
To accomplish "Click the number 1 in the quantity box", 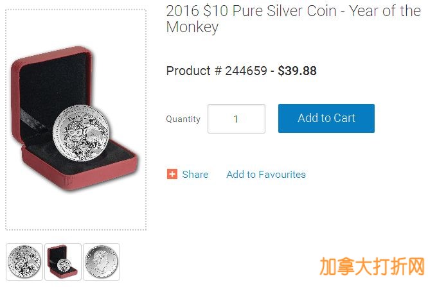I will (236, 119).
